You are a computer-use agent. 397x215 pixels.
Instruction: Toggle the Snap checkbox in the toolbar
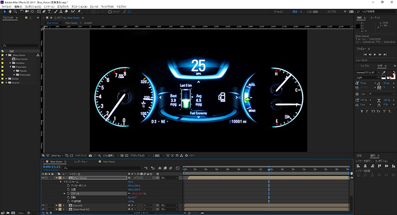110,12
